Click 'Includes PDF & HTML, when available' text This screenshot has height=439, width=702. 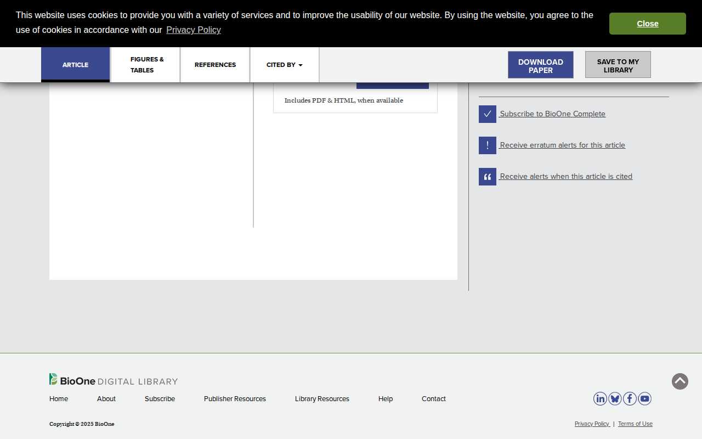(x=344, y=100)
